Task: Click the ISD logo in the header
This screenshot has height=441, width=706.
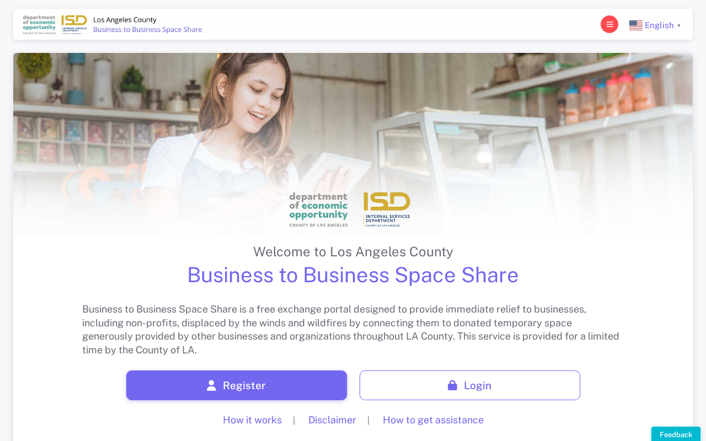Action: click(x=74, y=25)
